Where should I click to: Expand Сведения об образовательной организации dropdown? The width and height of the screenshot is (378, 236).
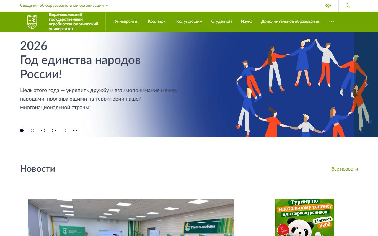64,5
